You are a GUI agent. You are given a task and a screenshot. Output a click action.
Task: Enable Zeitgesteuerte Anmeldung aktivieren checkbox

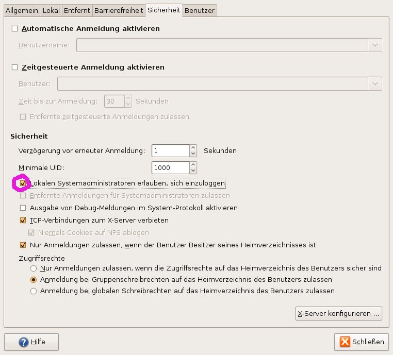click(14, 67)
